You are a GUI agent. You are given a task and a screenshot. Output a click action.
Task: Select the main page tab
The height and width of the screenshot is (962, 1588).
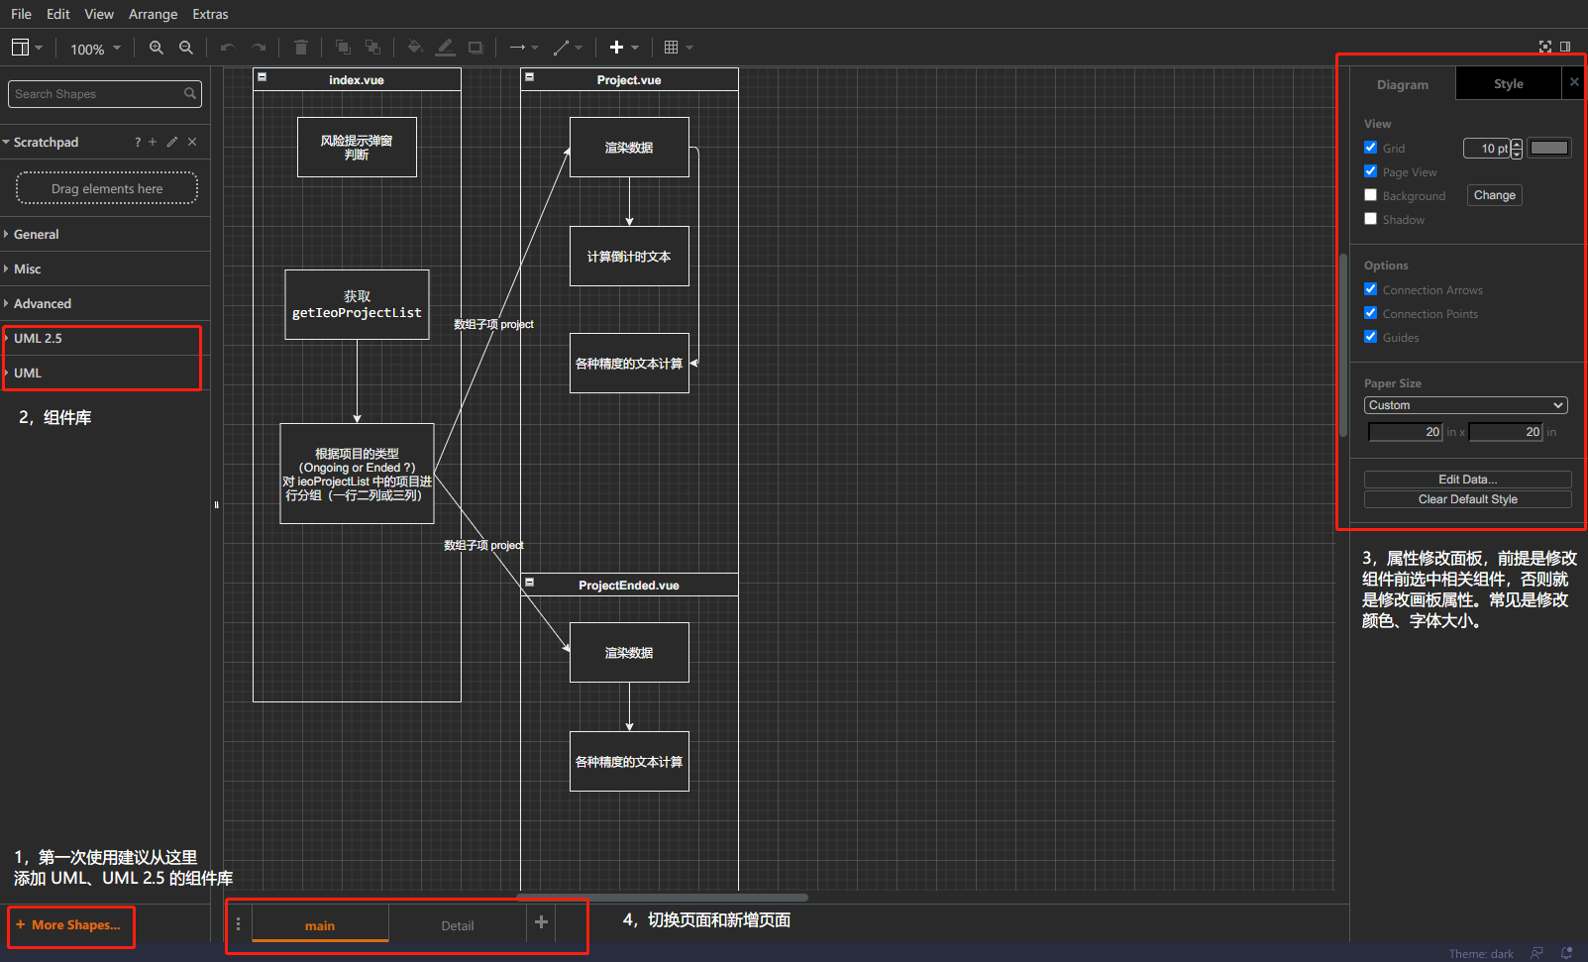coord(320,925)
